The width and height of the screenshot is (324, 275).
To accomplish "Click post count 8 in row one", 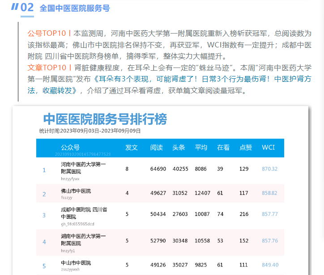I will click(127, 169).
